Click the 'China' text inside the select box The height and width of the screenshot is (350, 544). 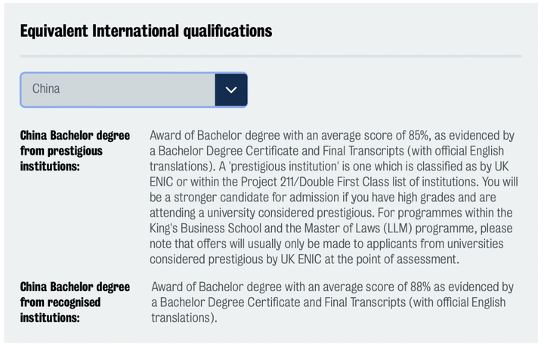[x=46, y=89]
